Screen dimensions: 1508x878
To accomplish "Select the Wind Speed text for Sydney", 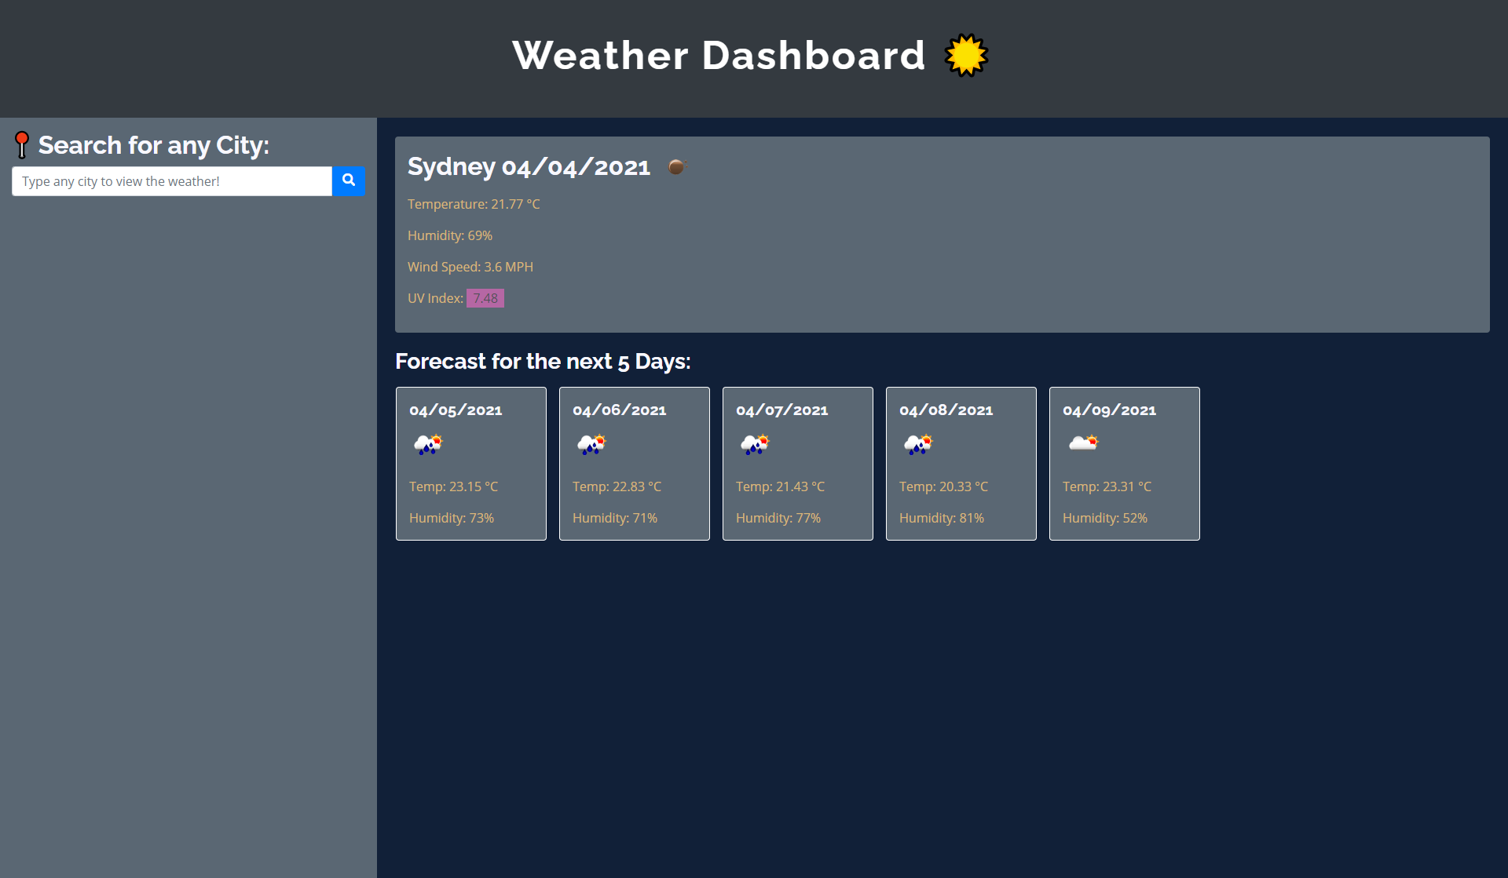I will coord(470,267).
